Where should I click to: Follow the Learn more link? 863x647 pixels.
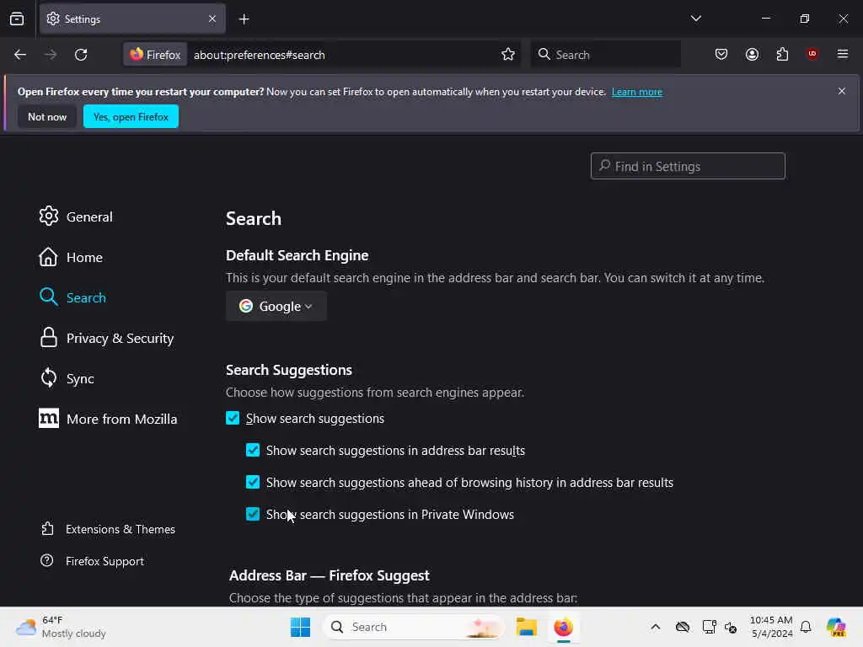[637, 92]
